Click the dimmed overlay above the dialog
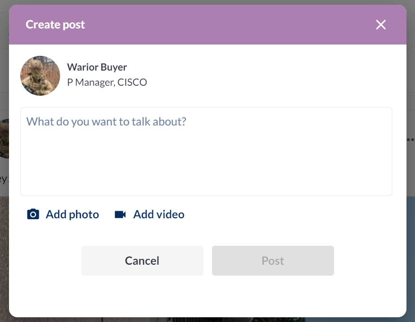The height and width of the screenshot is (322, 415). [207, 2]
